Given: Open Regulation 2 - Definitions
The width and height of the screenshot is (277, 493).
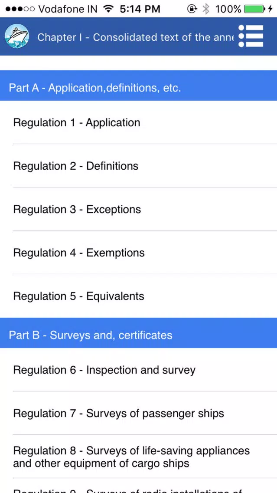Looking at the screenshot, I should 139,166.
